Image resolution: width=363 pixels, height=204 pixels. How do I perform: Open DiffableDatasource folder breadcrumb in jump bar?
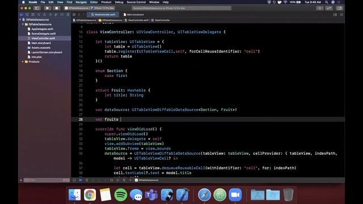click(110, 20)
